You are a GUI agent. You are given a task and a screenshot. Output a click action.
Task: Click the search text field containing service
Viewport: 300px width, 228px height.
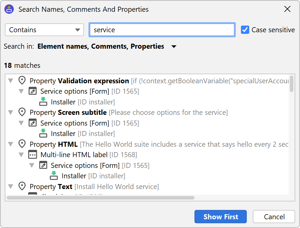(x=162, y=30)
